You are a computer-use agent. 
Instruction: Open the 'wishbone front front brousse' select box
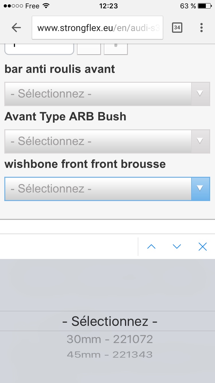coord(98,189)
